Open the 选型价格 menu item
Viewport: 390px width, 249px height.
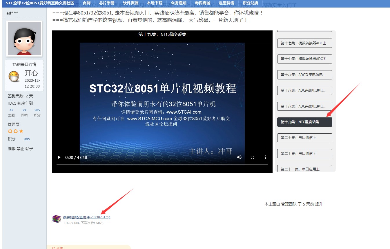click(226, 3)
